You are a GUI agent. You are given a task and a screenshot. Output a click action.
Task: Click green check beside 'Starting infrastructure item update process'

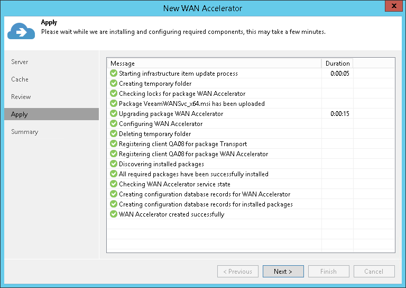(x=113, y=74)
